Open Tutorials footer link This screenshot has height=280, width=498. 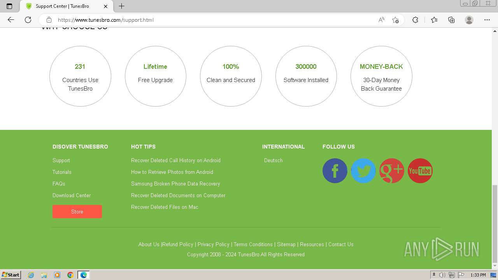point(62,172)
